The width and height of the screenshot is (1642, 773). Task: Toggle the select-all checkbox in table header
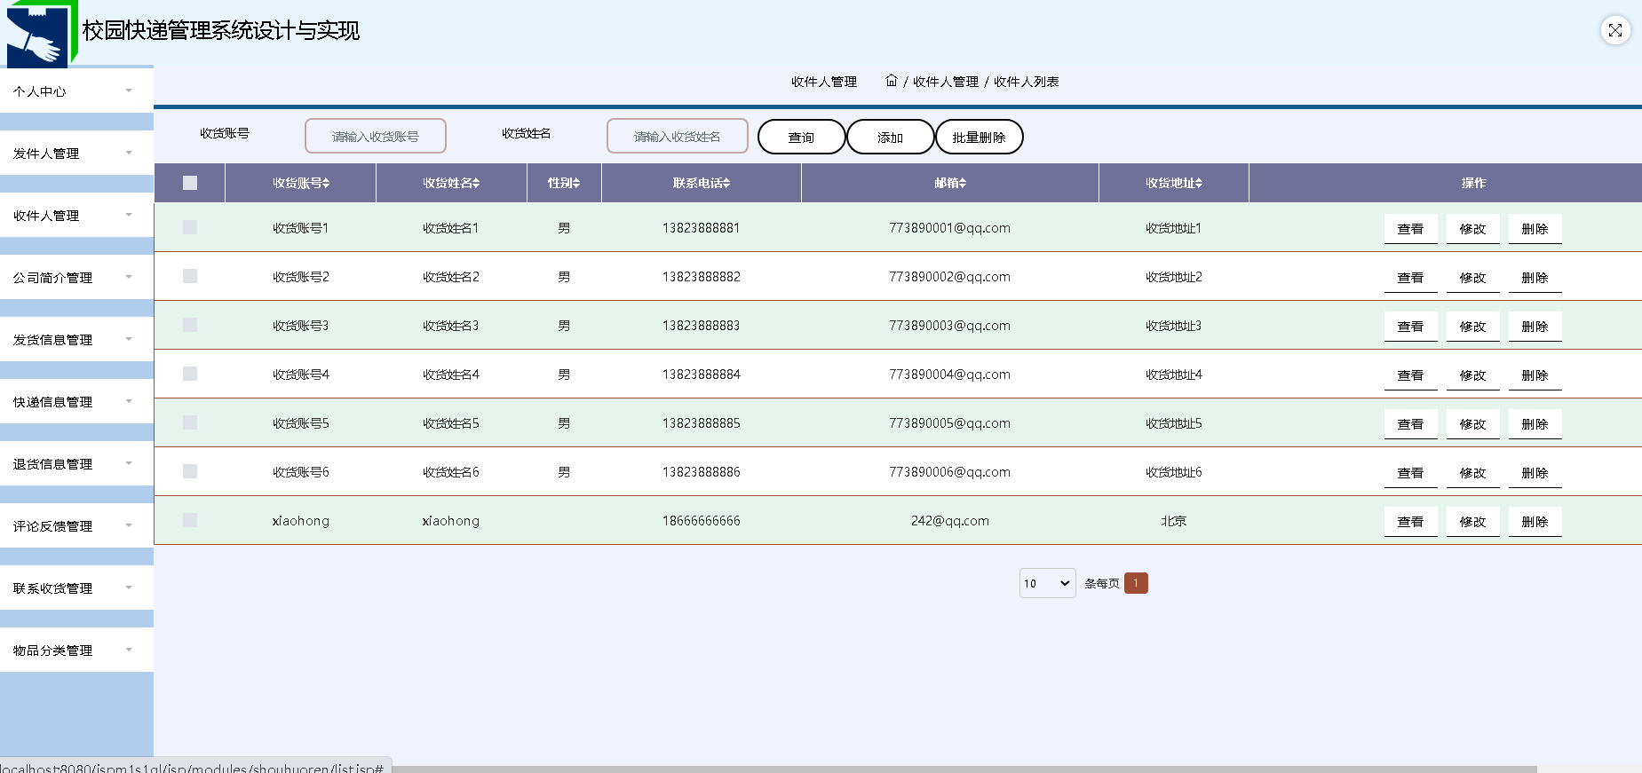[190, 183]
